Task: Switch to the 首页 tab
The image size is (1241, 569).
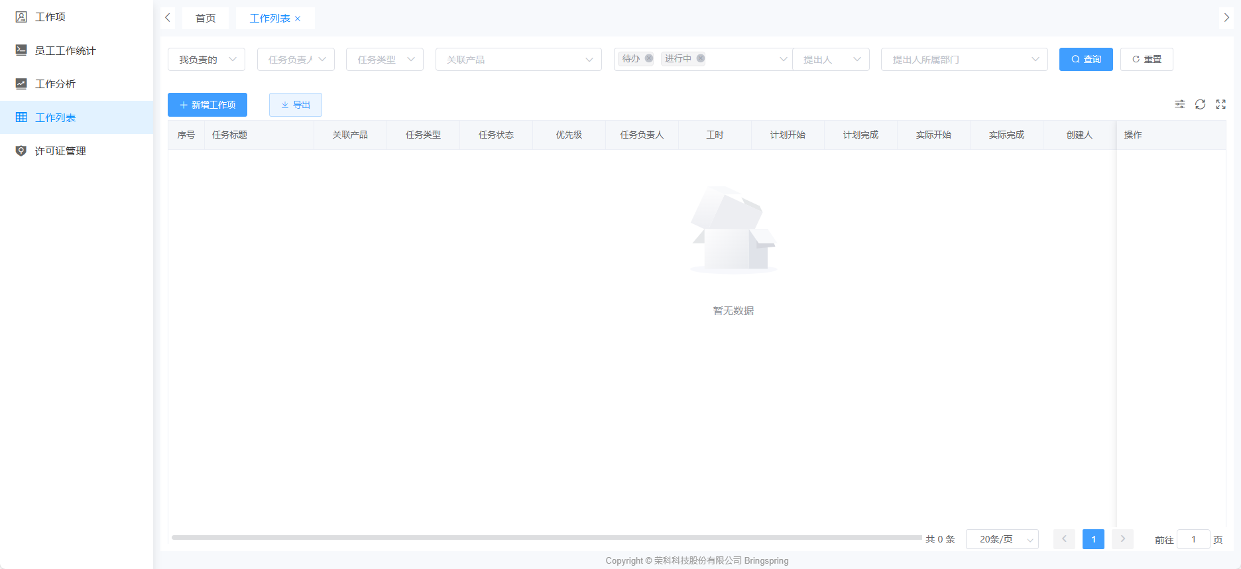Action: 206,19
